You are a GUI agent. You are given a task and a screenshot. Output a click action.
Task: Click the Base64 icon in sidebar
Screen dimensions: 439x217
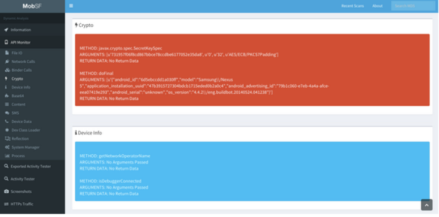(7, 96)
